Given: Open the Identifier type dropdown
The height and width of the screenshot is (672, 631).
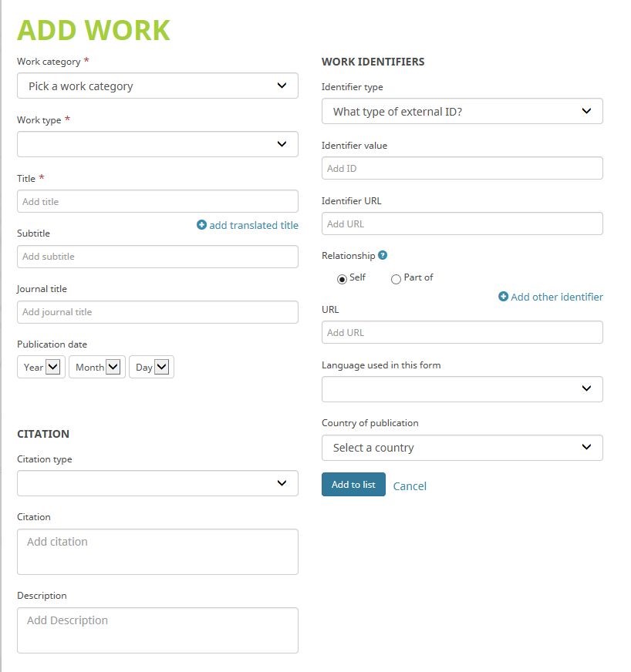Looking at the screenshot, I should click(x=462, y=112).
